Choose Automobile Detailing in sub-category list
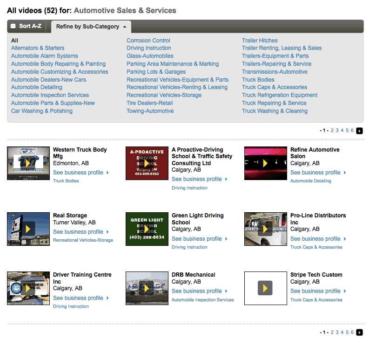The width and height of the screenshot is (369, 341). point(37,87)
